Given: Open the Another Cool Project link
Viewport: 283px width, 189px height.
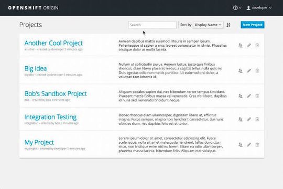Looking at the screenshot, I should pyautogui.click(x=53, y=43).
